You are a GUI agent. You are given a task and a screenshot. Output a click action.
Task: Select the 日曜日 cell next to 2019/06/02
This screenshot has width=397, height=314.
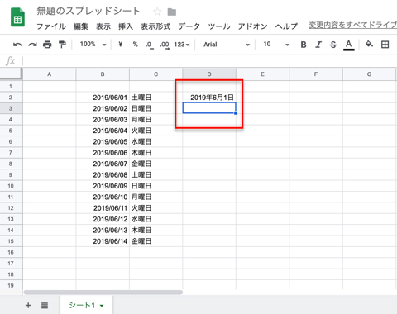coord(155,108)
